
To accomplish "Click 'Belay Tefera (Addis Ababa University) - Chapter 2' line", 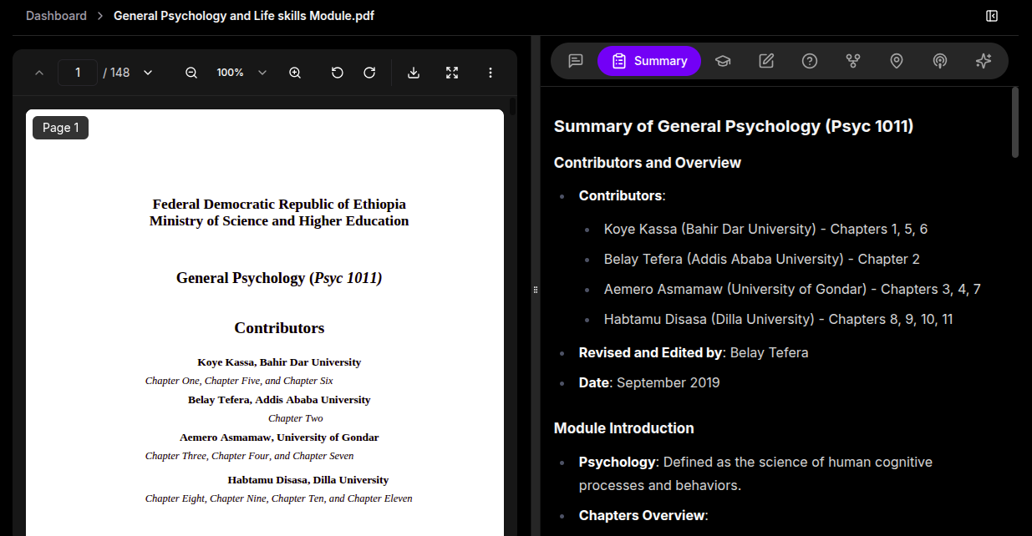I will tap(762, 259).
